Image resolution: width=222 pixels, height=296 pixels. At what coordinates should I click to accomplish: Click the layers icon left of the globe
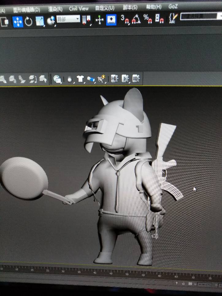(x=43, y=79)
